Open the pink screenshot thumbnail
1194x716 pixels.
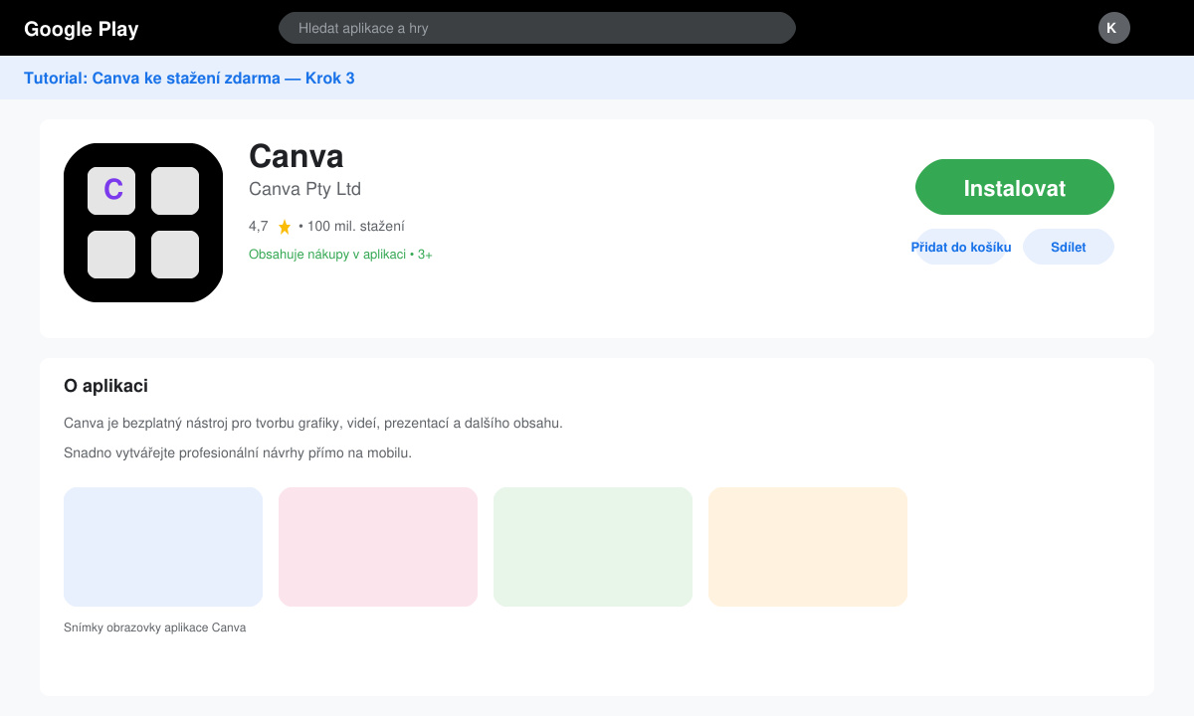coord(378,547)
